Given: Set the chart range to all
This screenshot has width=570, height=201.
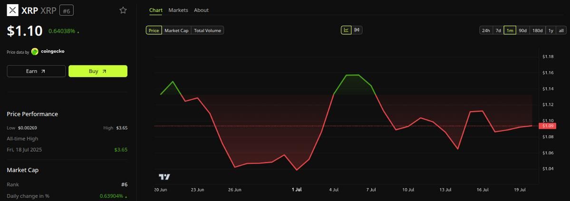Looking at the screenshot, I should pos(561,30).
